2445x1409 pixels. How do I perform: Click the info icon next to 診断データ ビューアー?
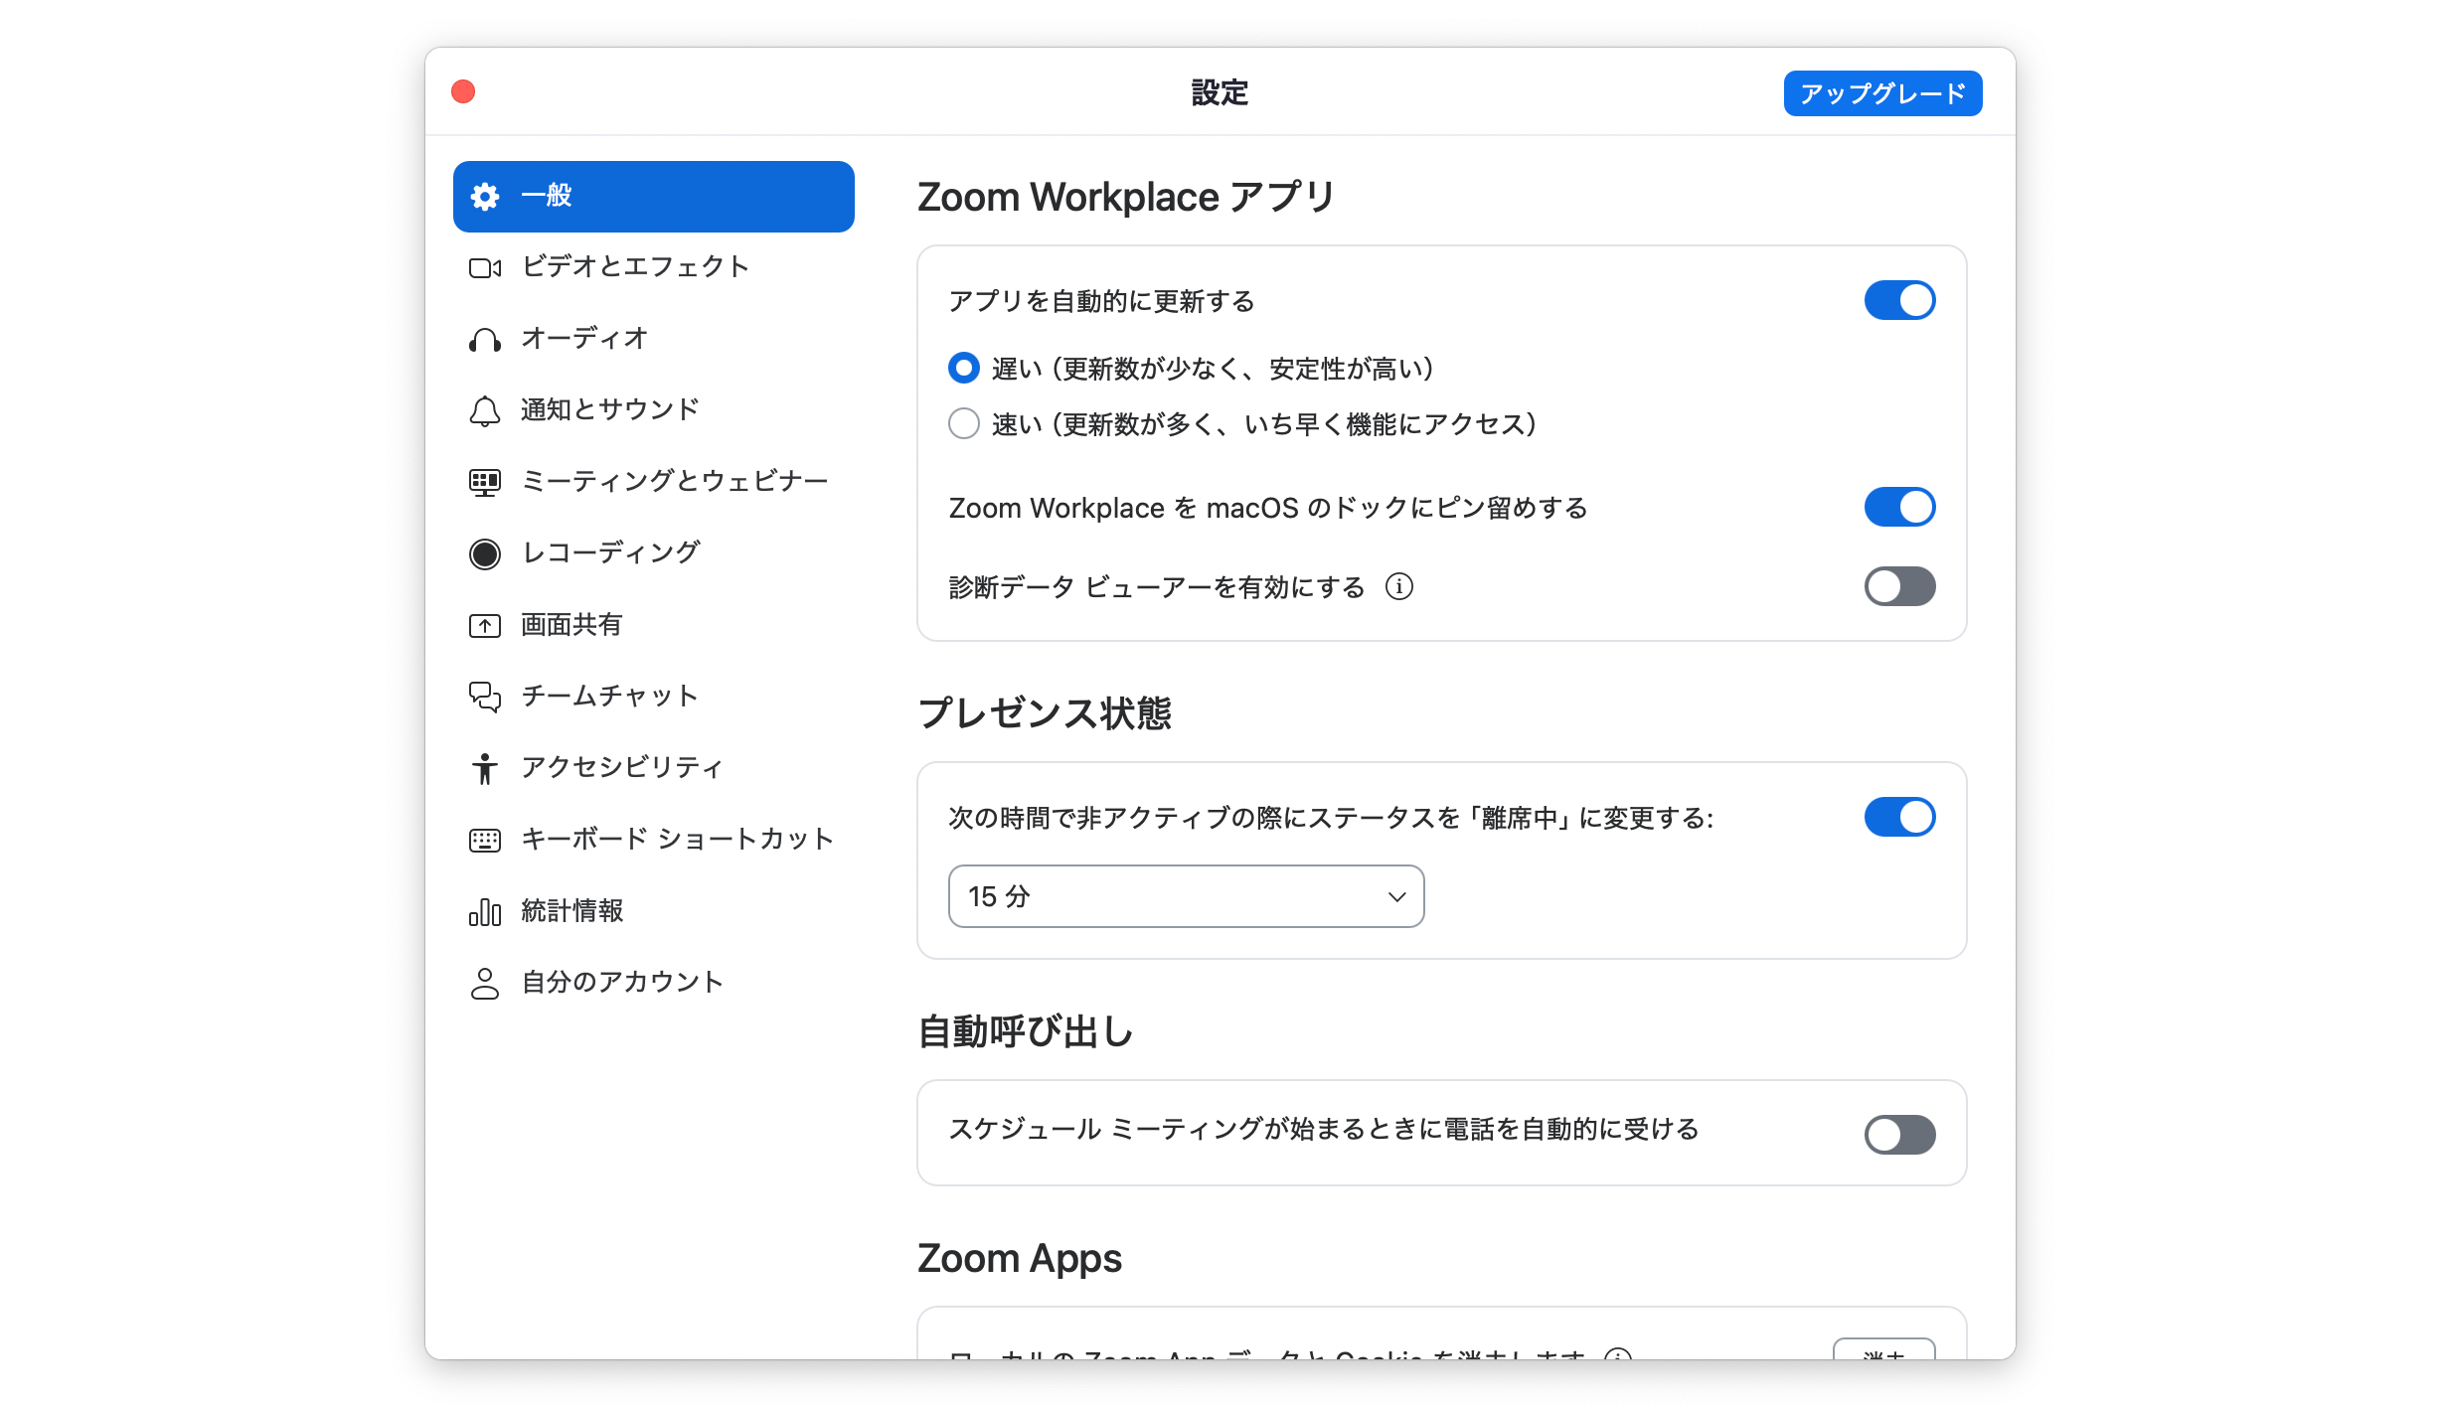pos(1399,587)
